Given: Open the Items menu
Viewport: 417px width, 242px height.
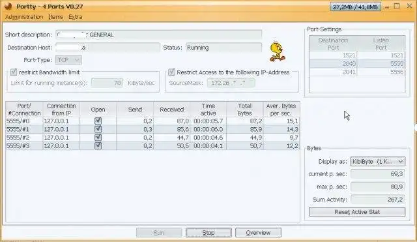Looking at the screenshot, I should click(x=56, y=17).
